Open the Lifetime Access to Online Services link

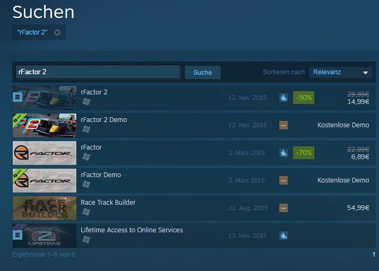pos(132,230)
